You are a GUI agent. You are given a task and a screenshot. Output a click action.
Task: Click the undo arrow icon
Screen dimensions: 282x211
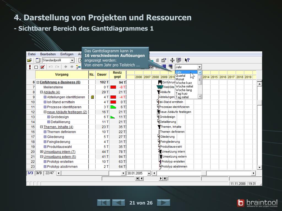click(x=51, y=67)
